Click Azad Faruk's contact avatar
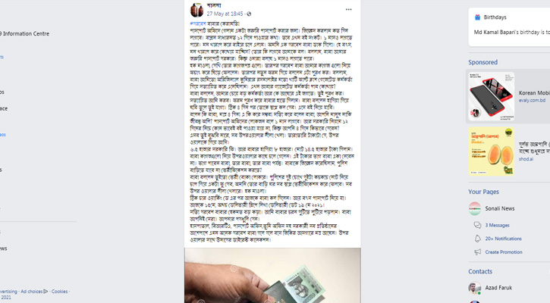Image resolution: width=550 pixels, height=303 pixels. tap(475, 288)
